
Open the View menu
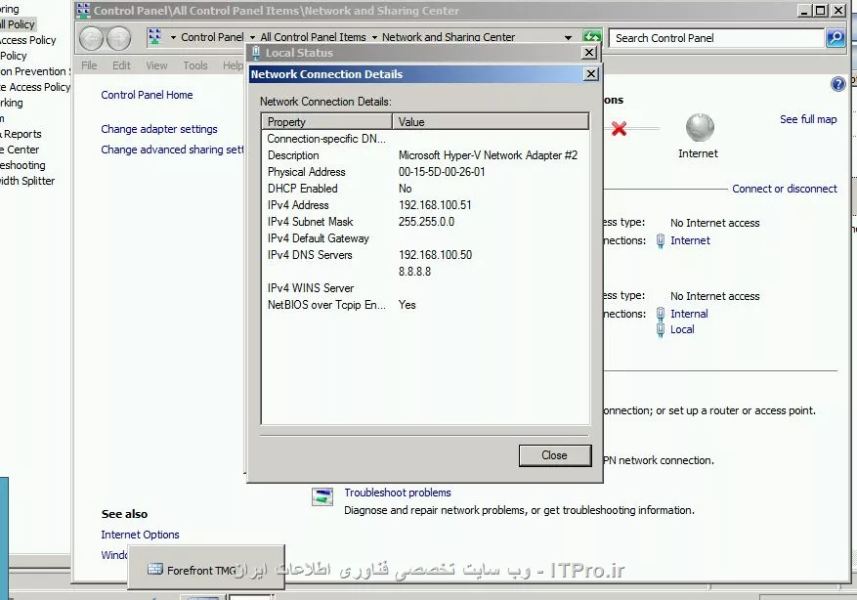point(156,65)
